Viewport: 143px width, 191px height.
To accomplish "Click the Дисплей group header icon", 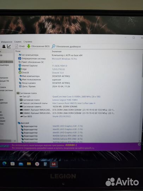I will pos(19,123).
